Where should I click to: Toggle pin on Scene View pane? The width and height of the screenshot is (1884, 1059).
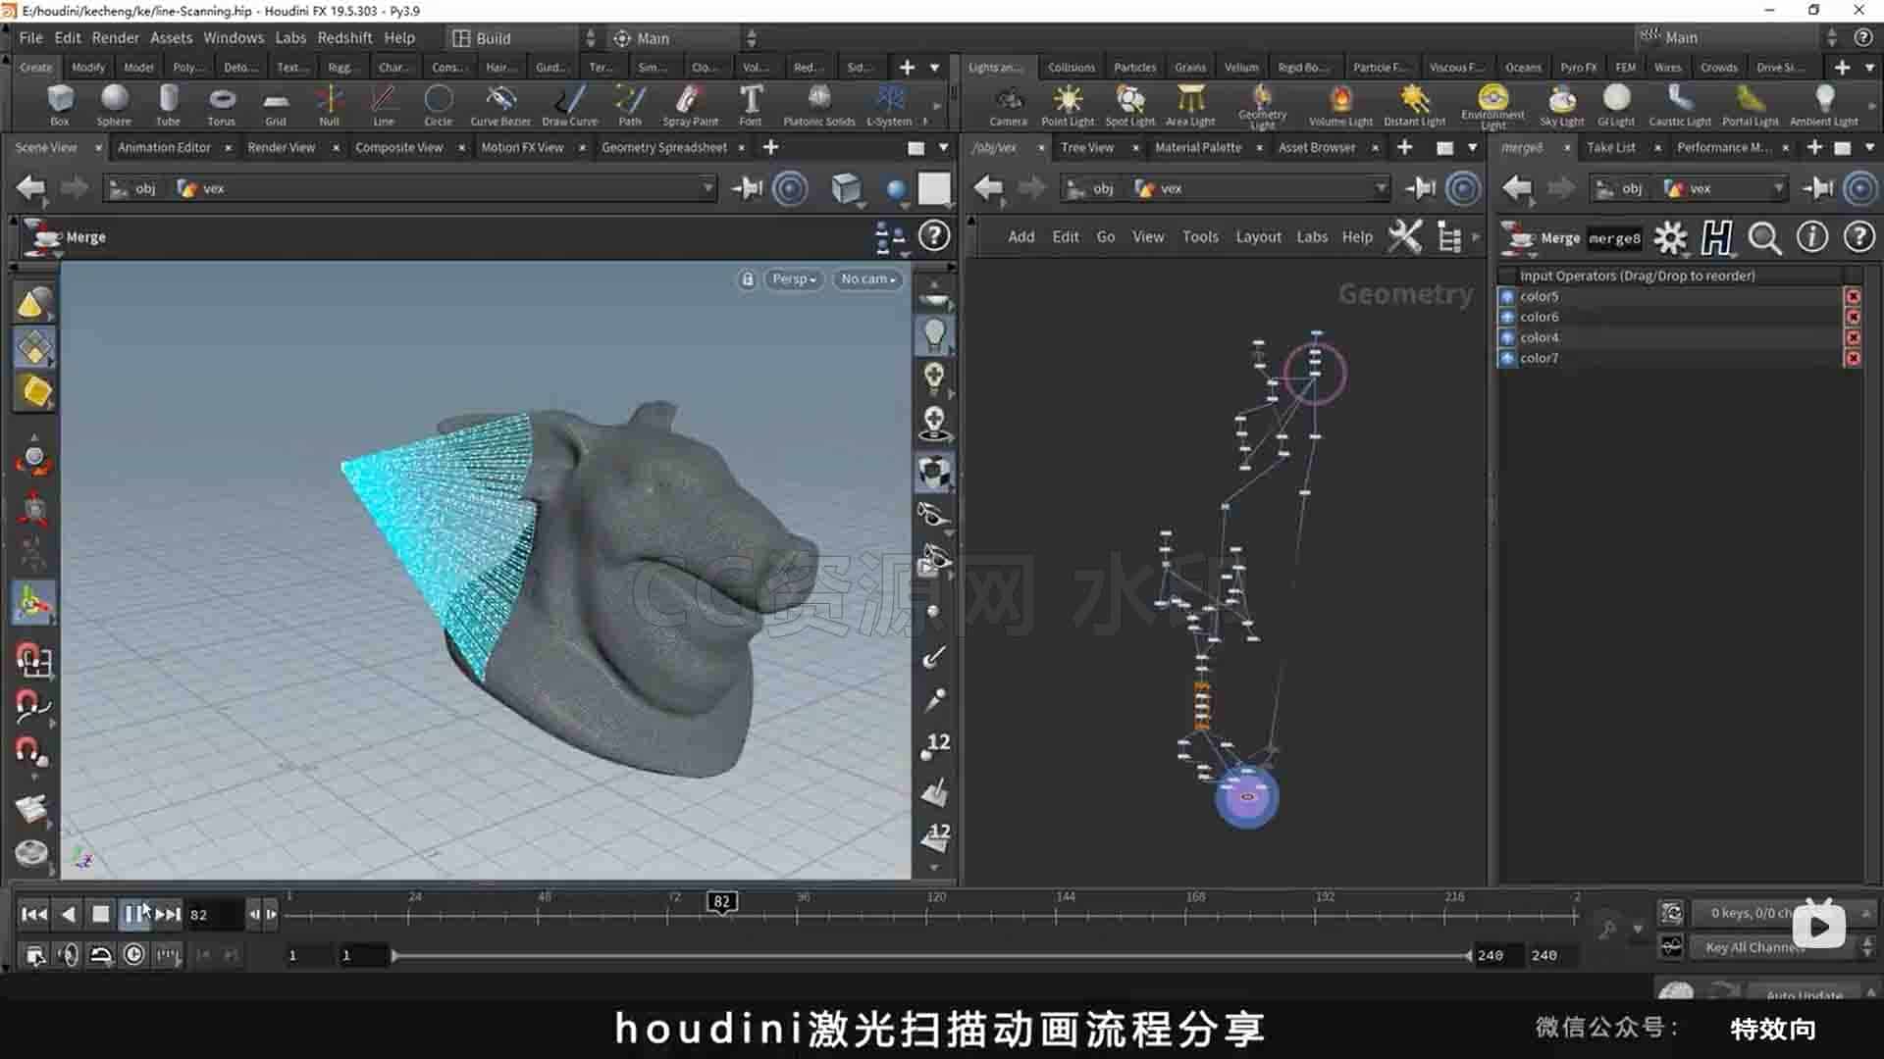(x=747, y=187)
